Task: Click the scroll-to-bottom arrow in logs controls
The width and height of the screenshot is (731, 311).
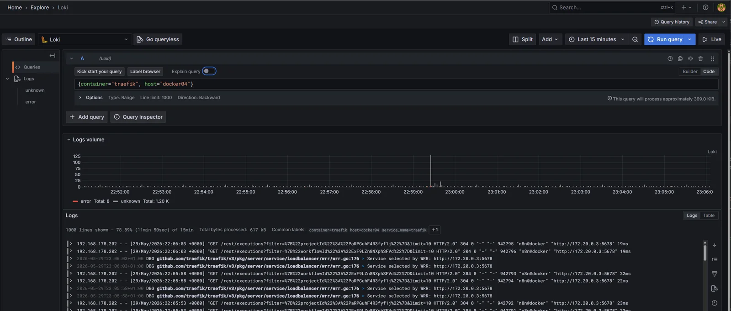Action: [715, 245]
